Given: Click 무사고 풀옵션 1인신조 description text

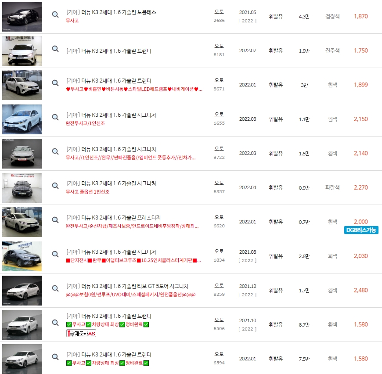Looking at the screenshot, I should pos(88,192).
